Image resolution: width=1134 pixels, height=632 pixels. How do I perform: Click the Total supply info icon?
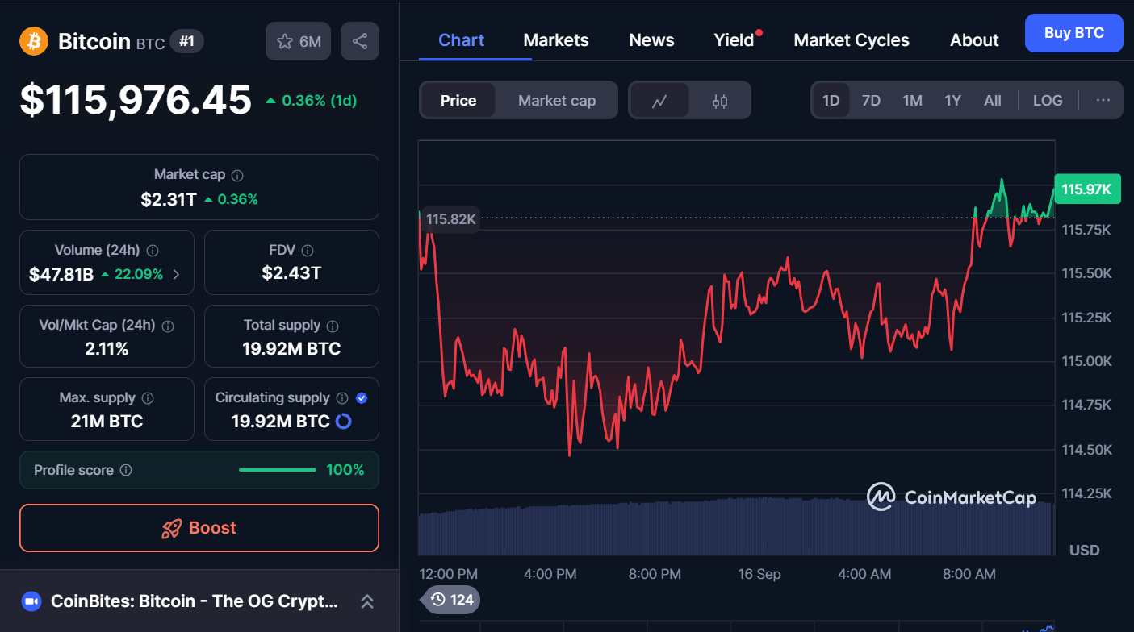pos(333,326)
